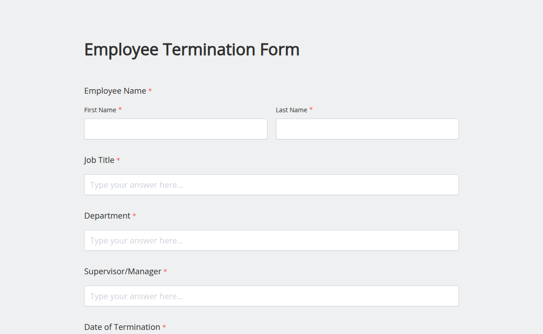Click the First Name input field

pyautogui.click(x=175, y=129)
